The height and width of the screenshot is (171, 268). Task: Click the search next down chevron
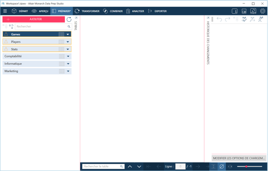(139, 167)
